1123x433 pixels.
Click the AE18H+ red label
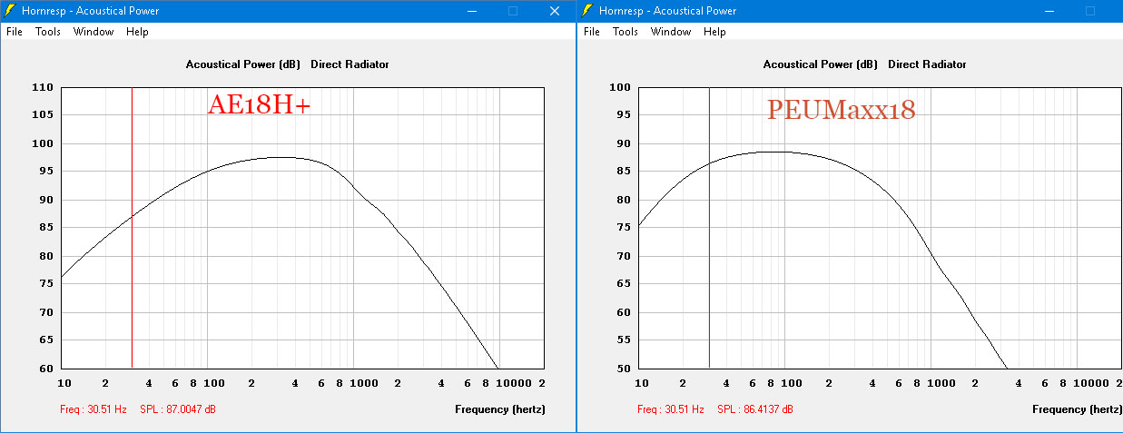tap(260, 105)
